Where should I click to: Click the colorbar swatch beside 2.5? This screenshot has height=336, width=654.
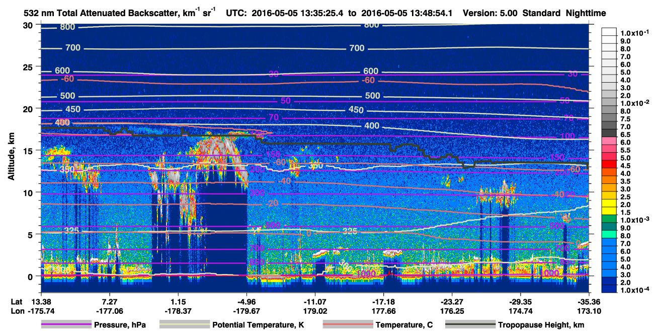click(609, 196)
